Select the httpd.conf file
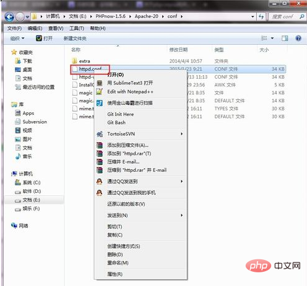The height and width of the screenshot is (286, 307). [x=90, y=69]
